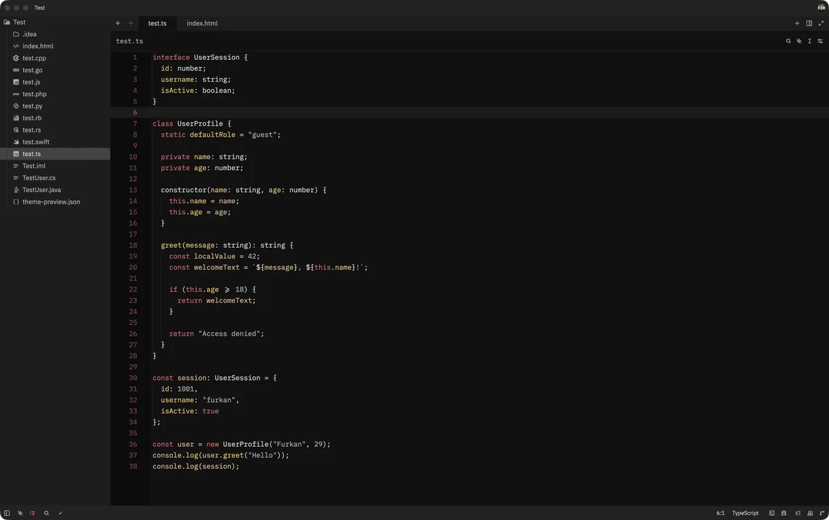Open test.php in the file tree
829x520 pixels.
55,94
